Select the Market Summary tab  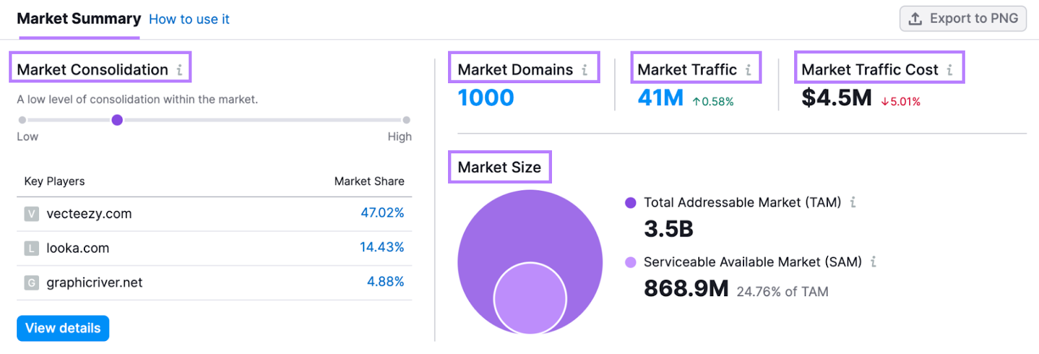(79, 19)
